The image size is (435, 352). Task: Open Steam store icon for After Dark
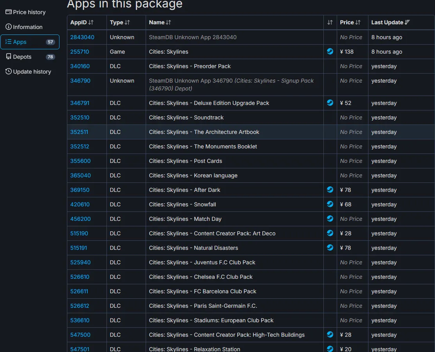330,190
